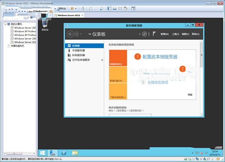Toggle the library sidebar view icon
The width and height of the screenshot is (225, 162).
(109, 9)
